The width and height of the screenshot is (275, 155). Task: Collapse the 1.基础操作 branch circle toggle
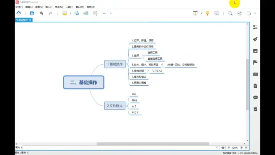click(x=127, y=64)
